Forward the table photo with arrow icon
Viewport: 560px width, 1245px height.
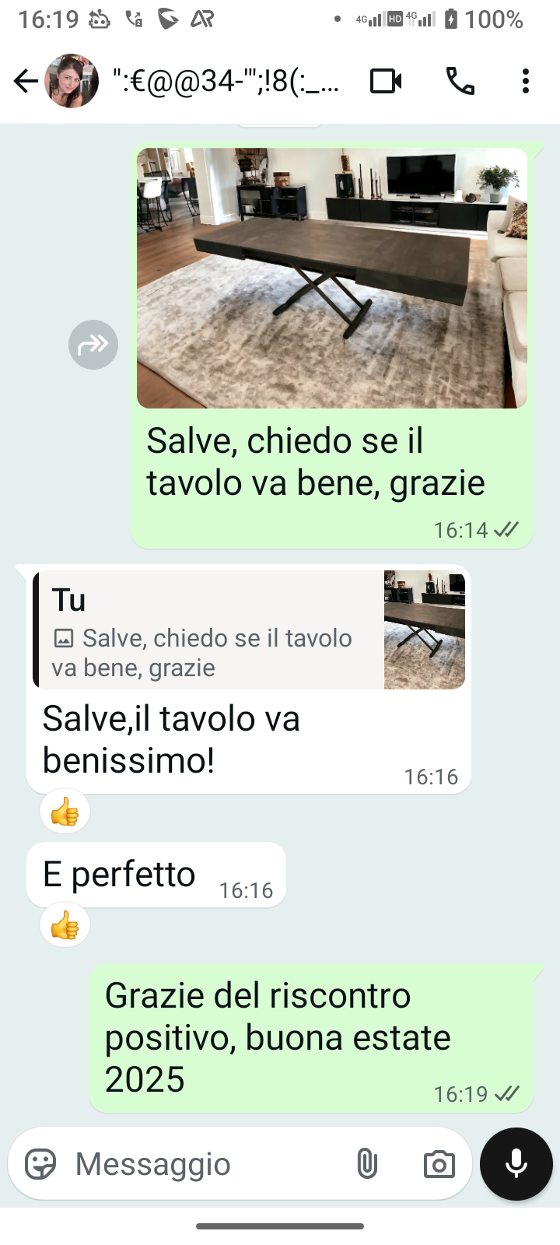(x=93, y=345)
